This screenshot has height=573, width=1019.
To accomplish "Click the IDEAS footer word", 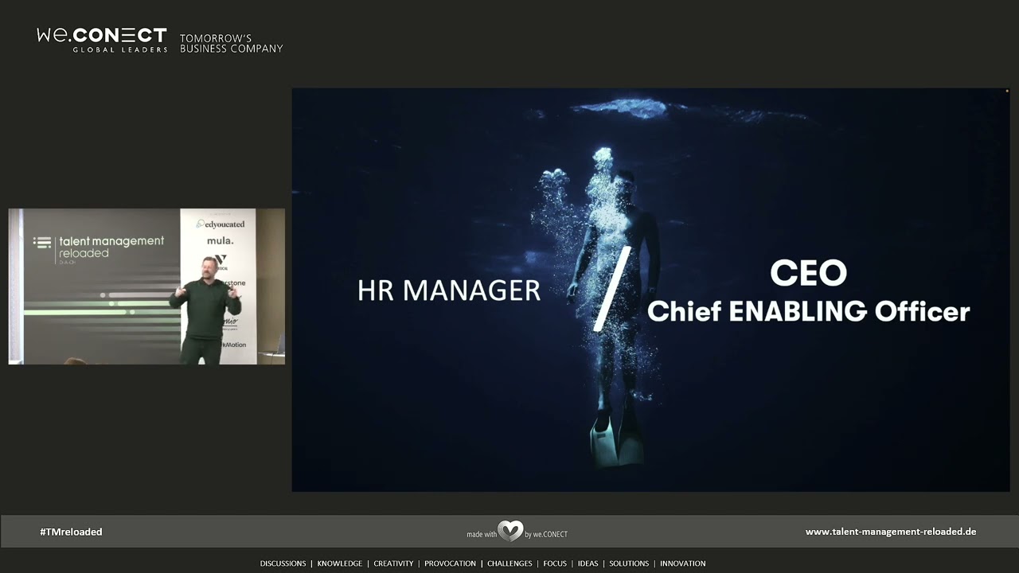I will pyautogui.click(x=588, y=563).
